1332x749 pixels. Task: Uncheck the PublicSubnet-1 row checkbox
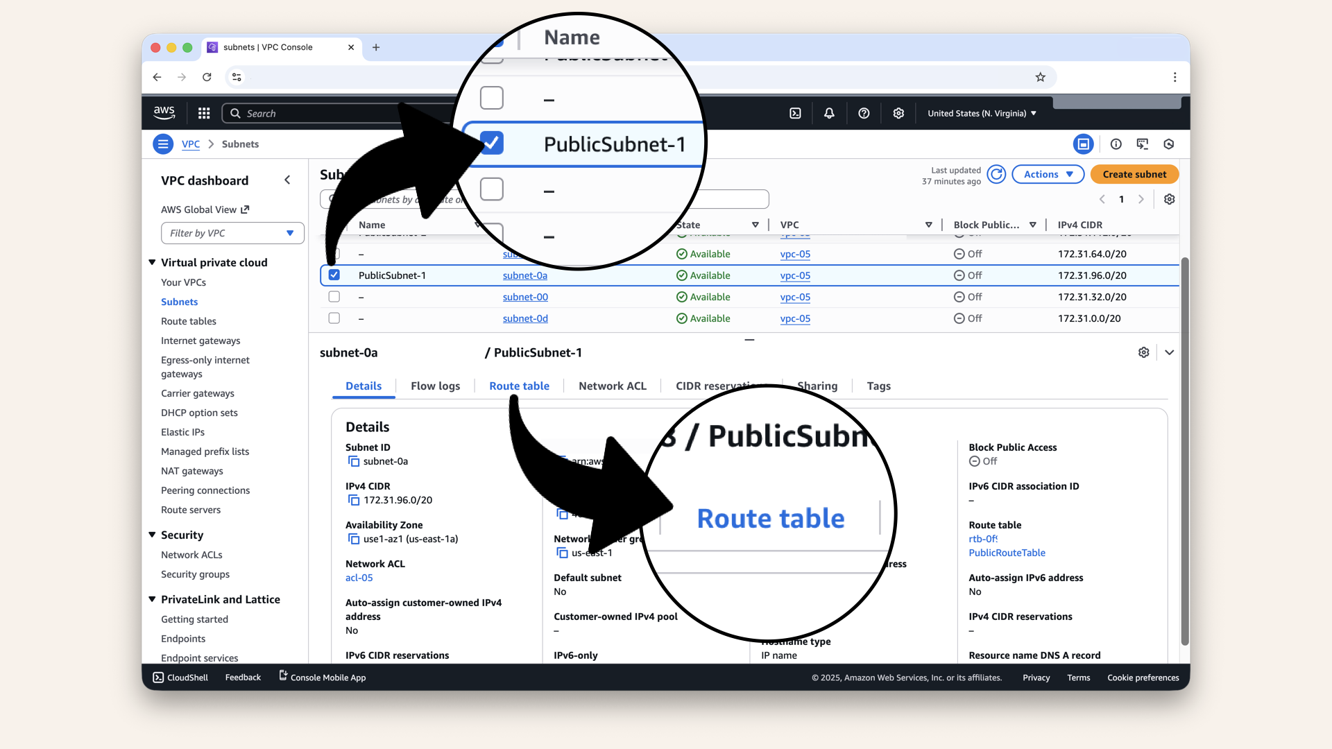(334, 275)
